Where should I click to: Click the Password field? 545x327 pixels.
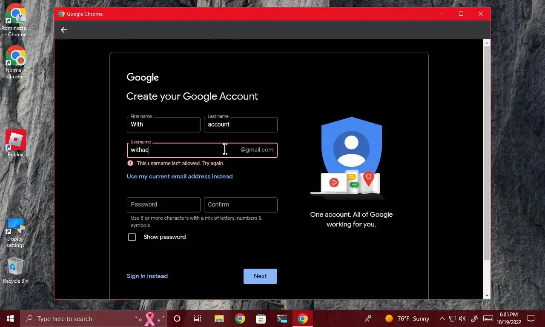163,205
